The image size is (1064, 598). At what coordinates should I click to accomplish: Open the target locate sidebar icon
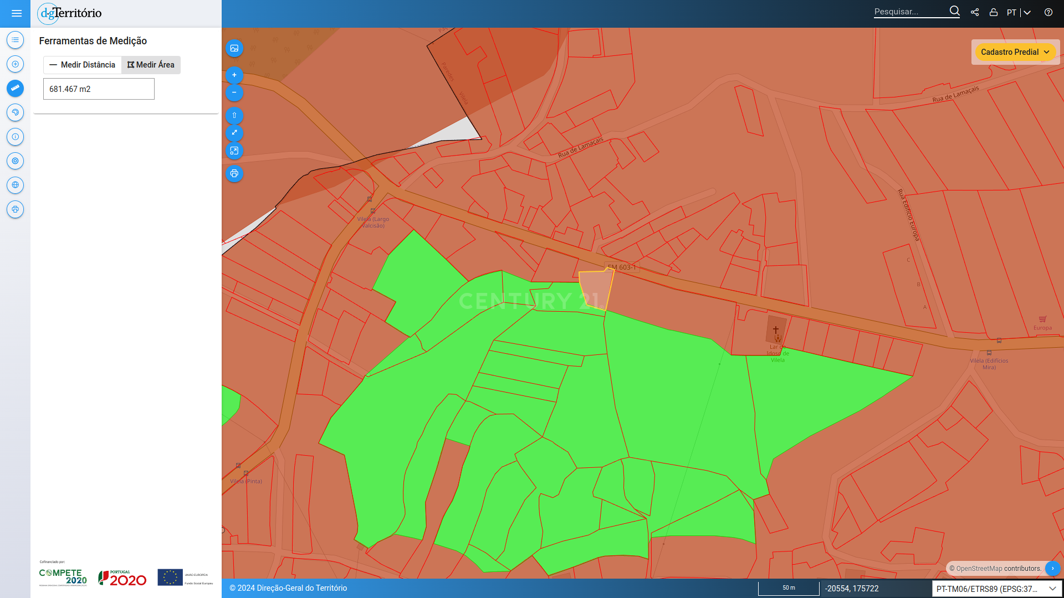(15, 161)
